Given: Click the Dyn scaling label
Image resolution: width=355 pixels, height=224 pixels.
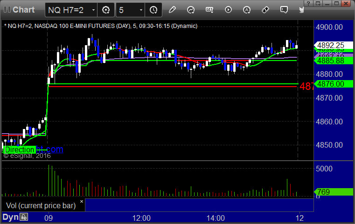Looking at the screenshot, I should [10, 217].
